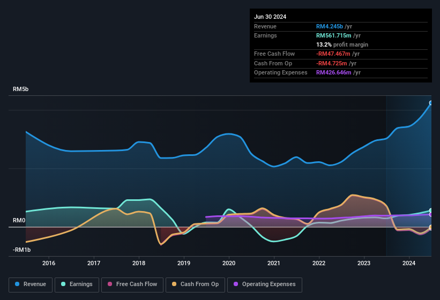Click the RM426.646m operating expenses value
This screenshot has height=300, width=440.
pos(334,72)
